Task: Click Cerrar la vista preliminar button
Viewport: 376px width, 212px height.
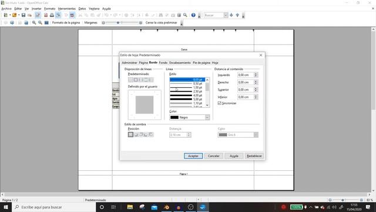Action: pos(161,22)
